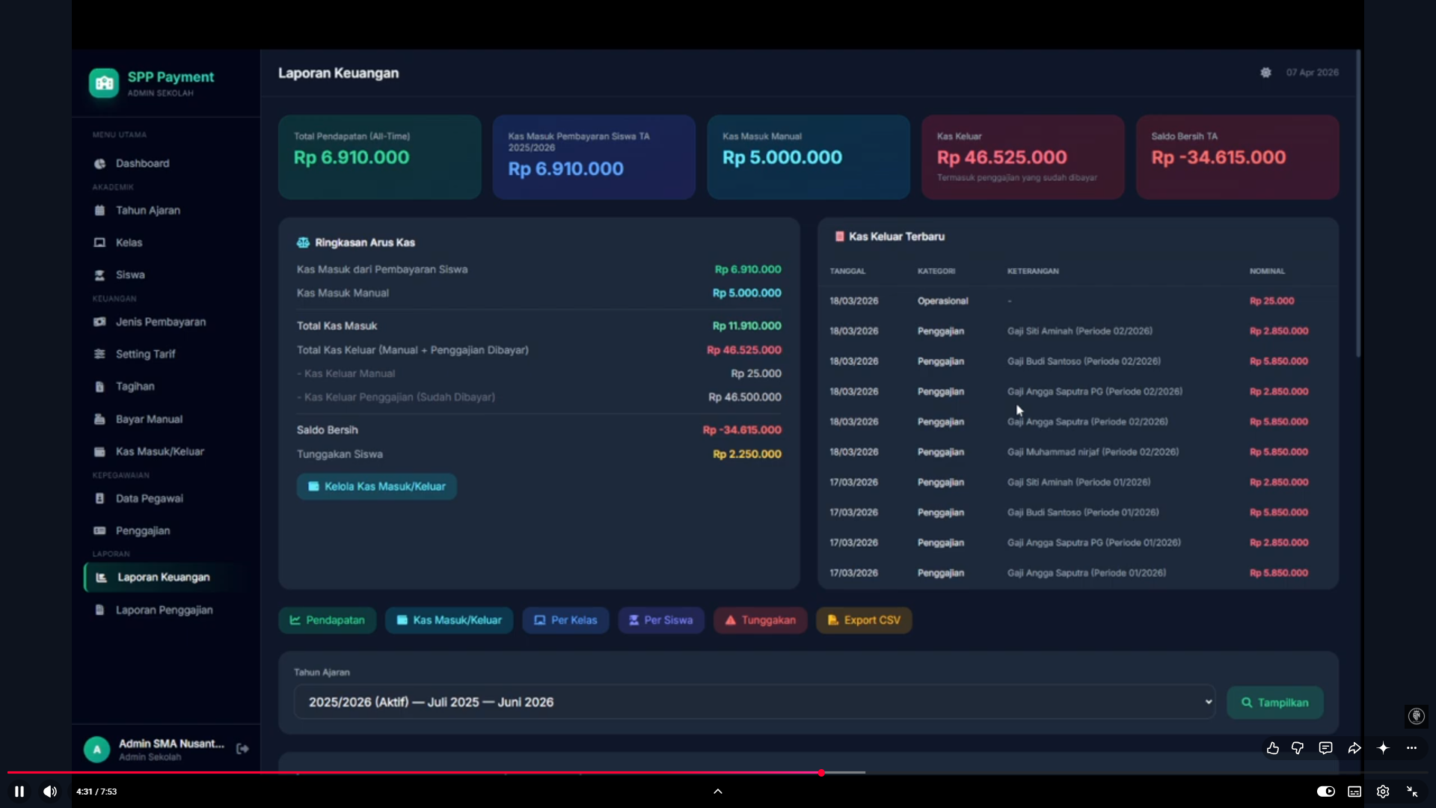This screenshot has height=808, width=1436.
Task: Mute the video volume icon
Action: [50, 792]
